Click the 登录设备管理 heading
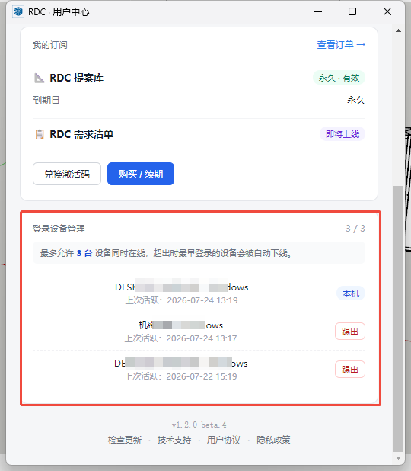The width and height of the screenshot is (411, 471). pos(59,229)
